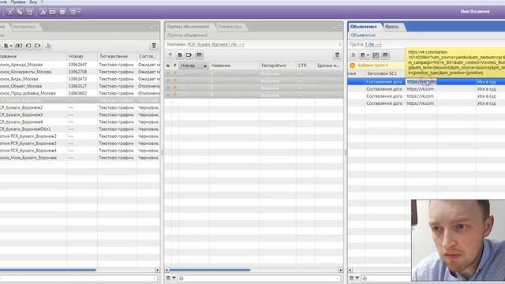Viewport: 505px width, 284px height.
Task: Click the user name in the top right
Action: tap(475, 11)
